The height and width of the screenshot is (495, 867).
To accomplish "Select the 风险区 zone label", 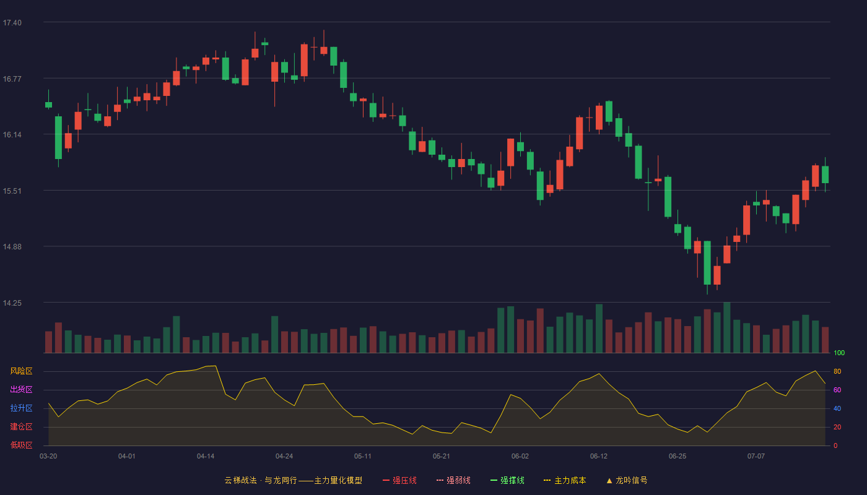I will point(21,371).
